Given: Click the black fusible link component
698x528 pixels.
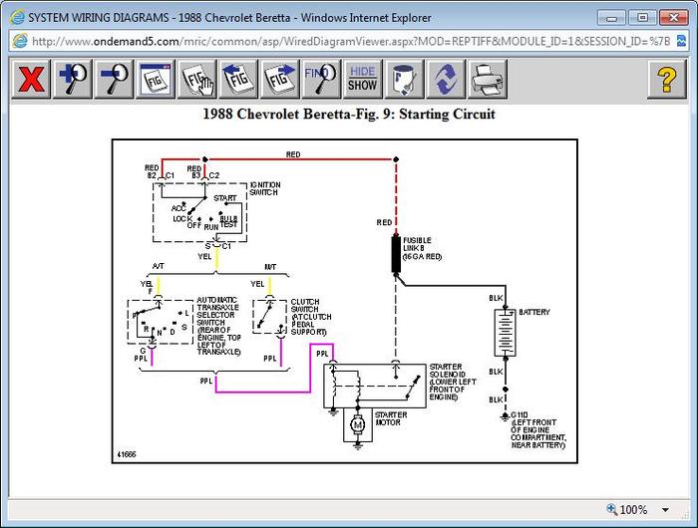Looking at the screenshot, I should 396,254.
